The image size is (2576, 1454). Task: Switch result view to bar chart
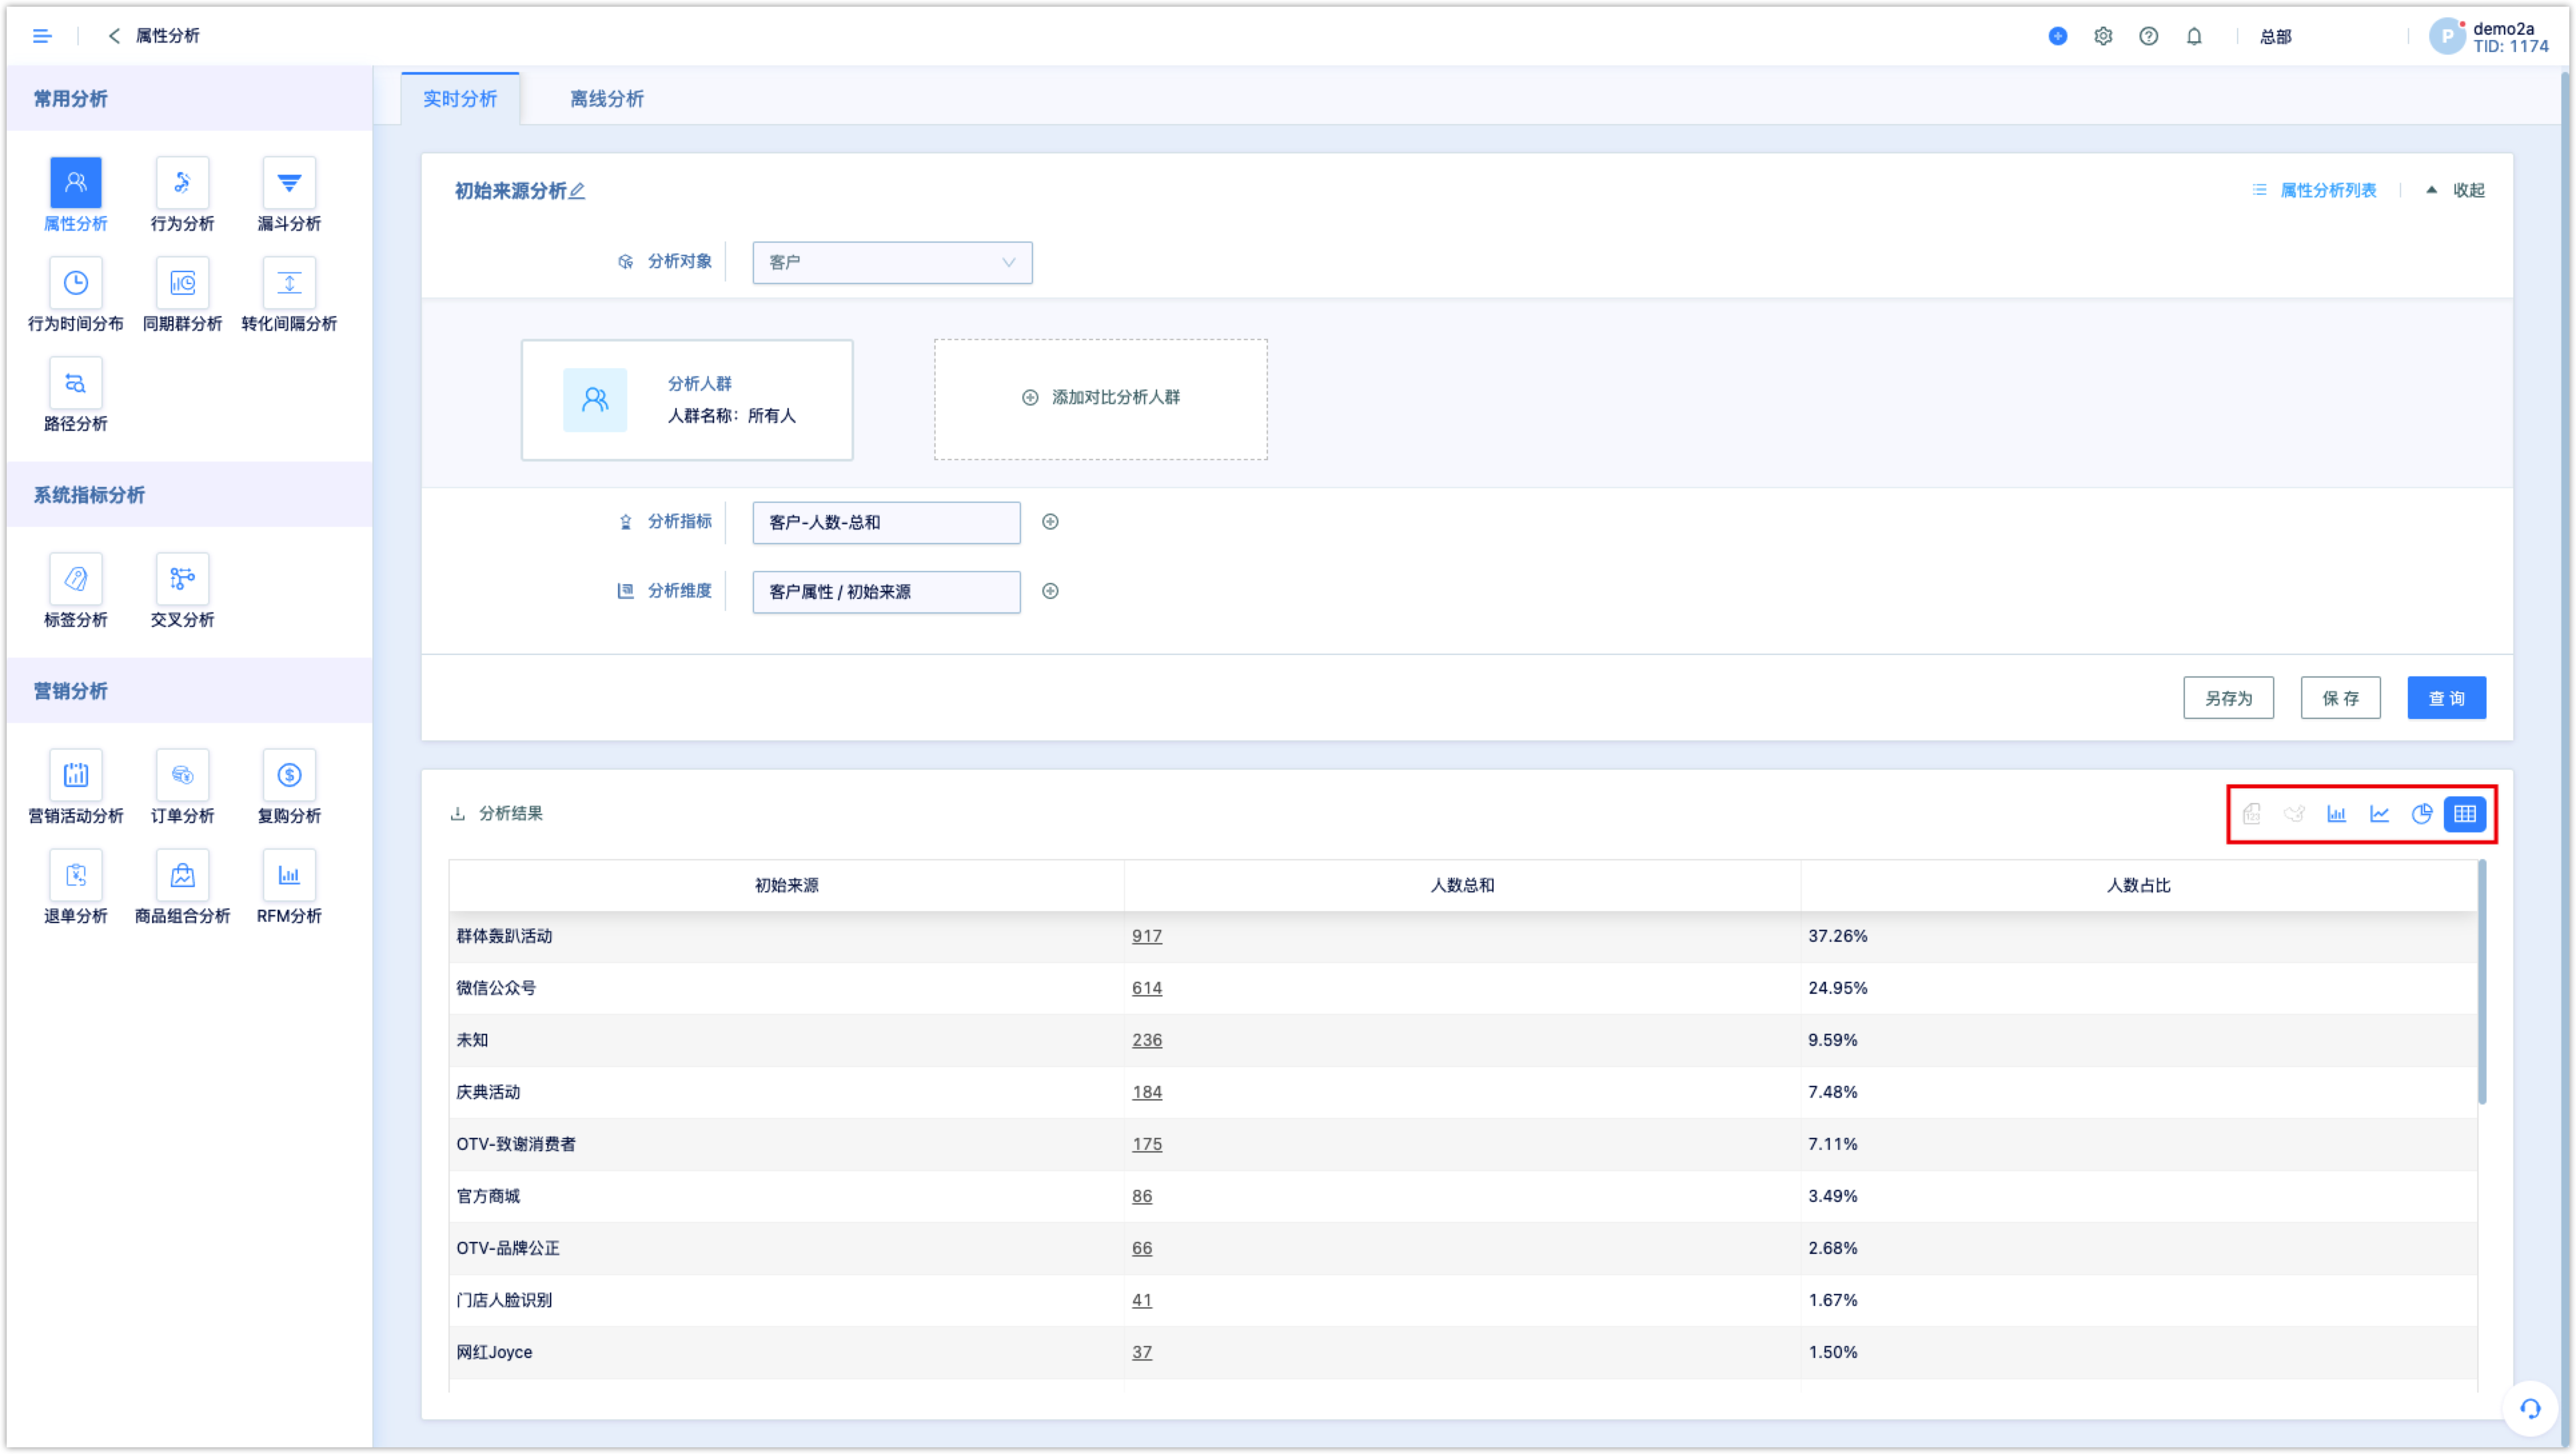[2336, 814]
